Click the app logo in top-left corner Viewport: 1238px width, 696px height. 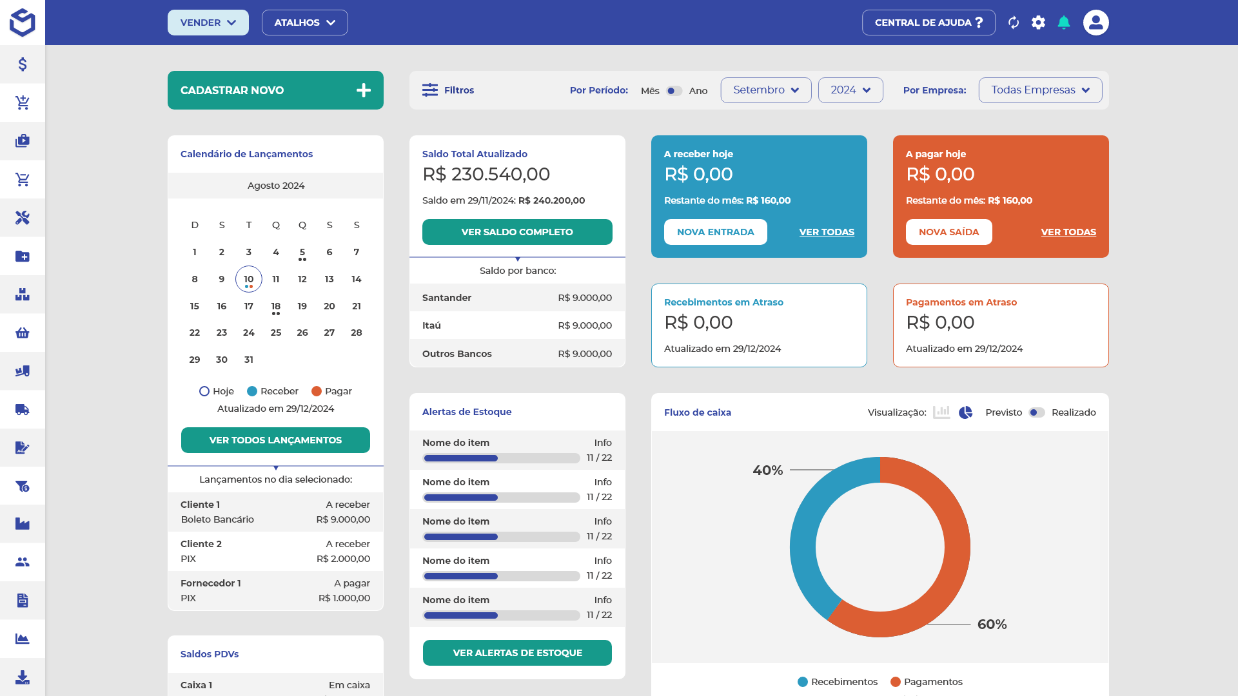[x=23, y=23]
